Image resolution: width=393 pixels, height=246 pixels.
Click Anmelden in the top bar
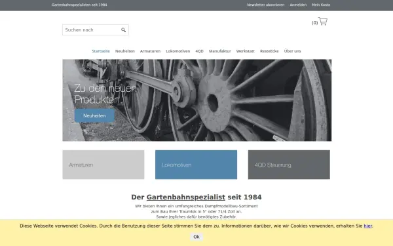(x=298, y=5)
